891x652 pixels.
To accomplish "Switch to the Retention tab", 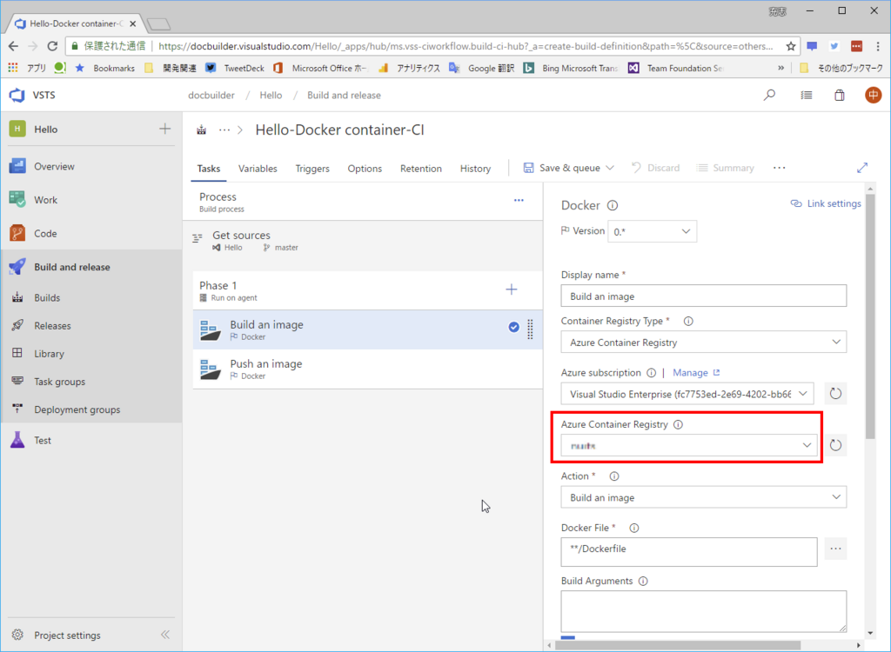I will click(x=420, y=169).
